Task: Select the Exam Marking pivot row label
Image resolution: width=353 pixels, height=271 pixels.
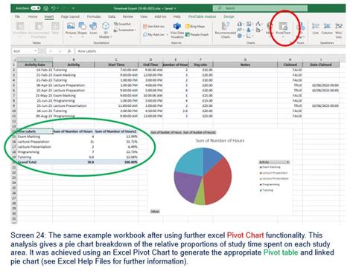Action: [x=29, y=137]
